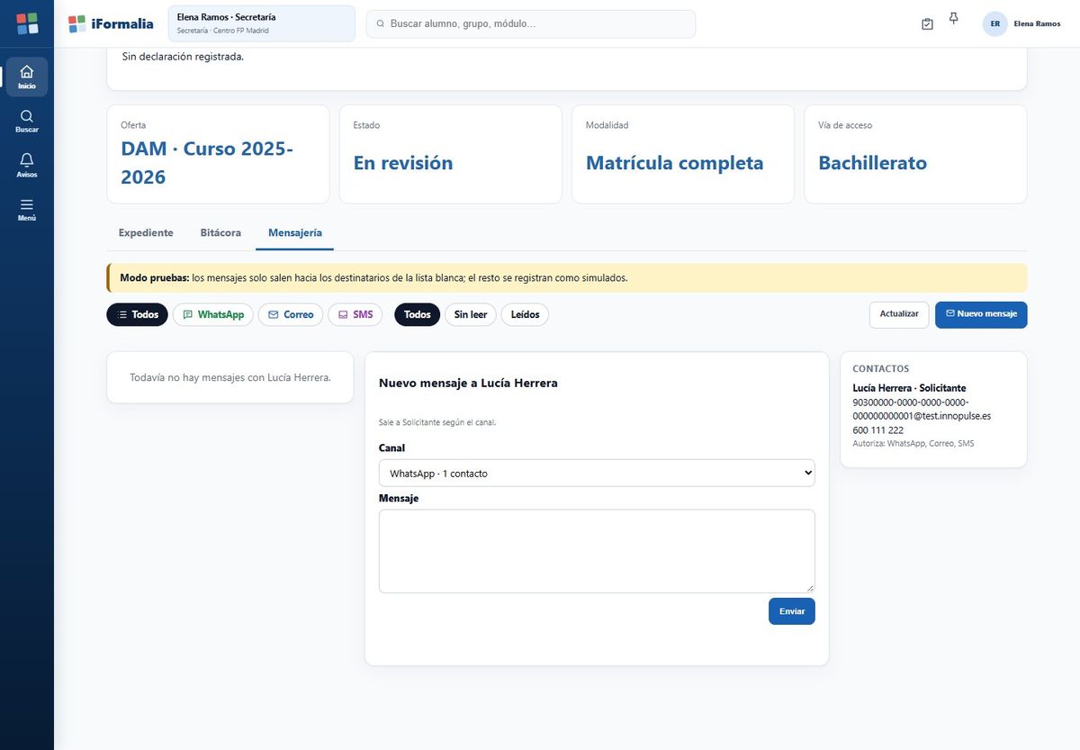
Task: Select the Mensajería tab
Action: coord(295,232)
